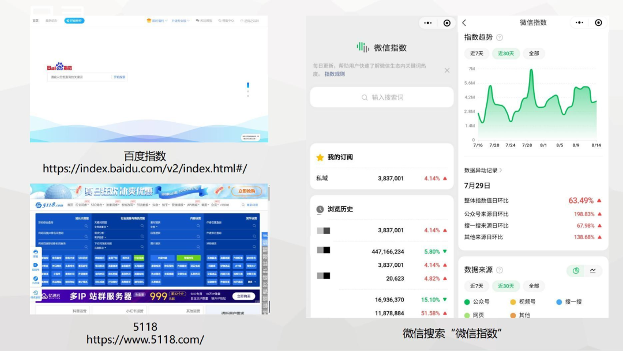623x351 pixels.
Task: Expand the 行业词库 menu in 5118 nav
Action: coord(82,205)
